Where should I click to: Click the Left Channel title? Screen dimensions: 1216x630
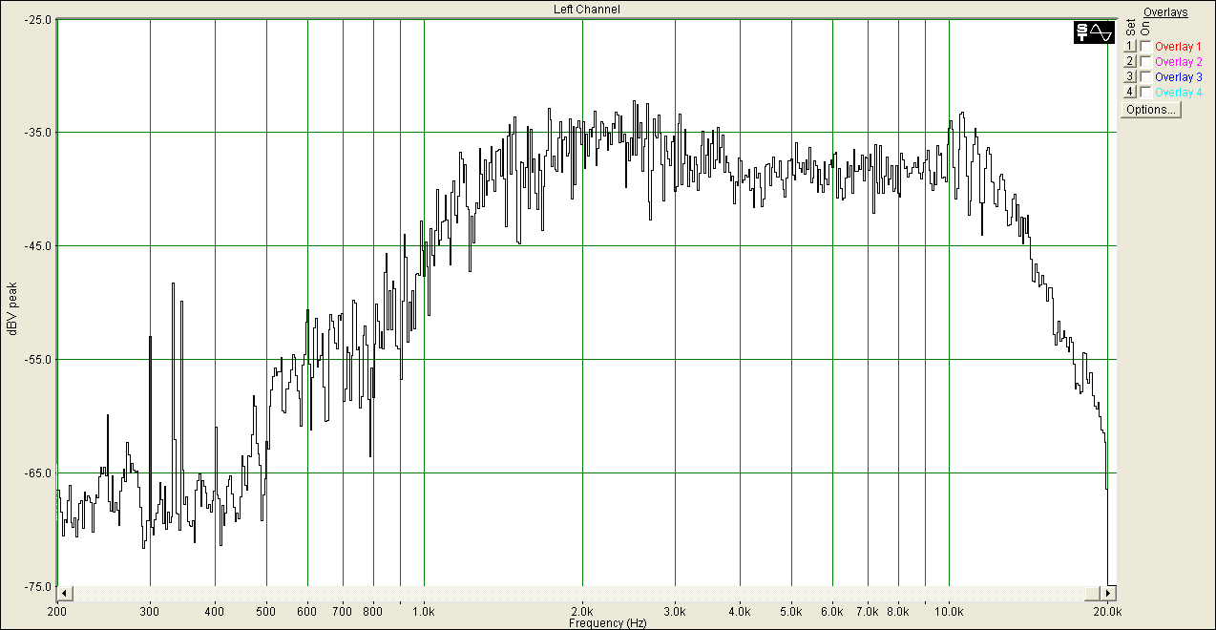(587, 10)
